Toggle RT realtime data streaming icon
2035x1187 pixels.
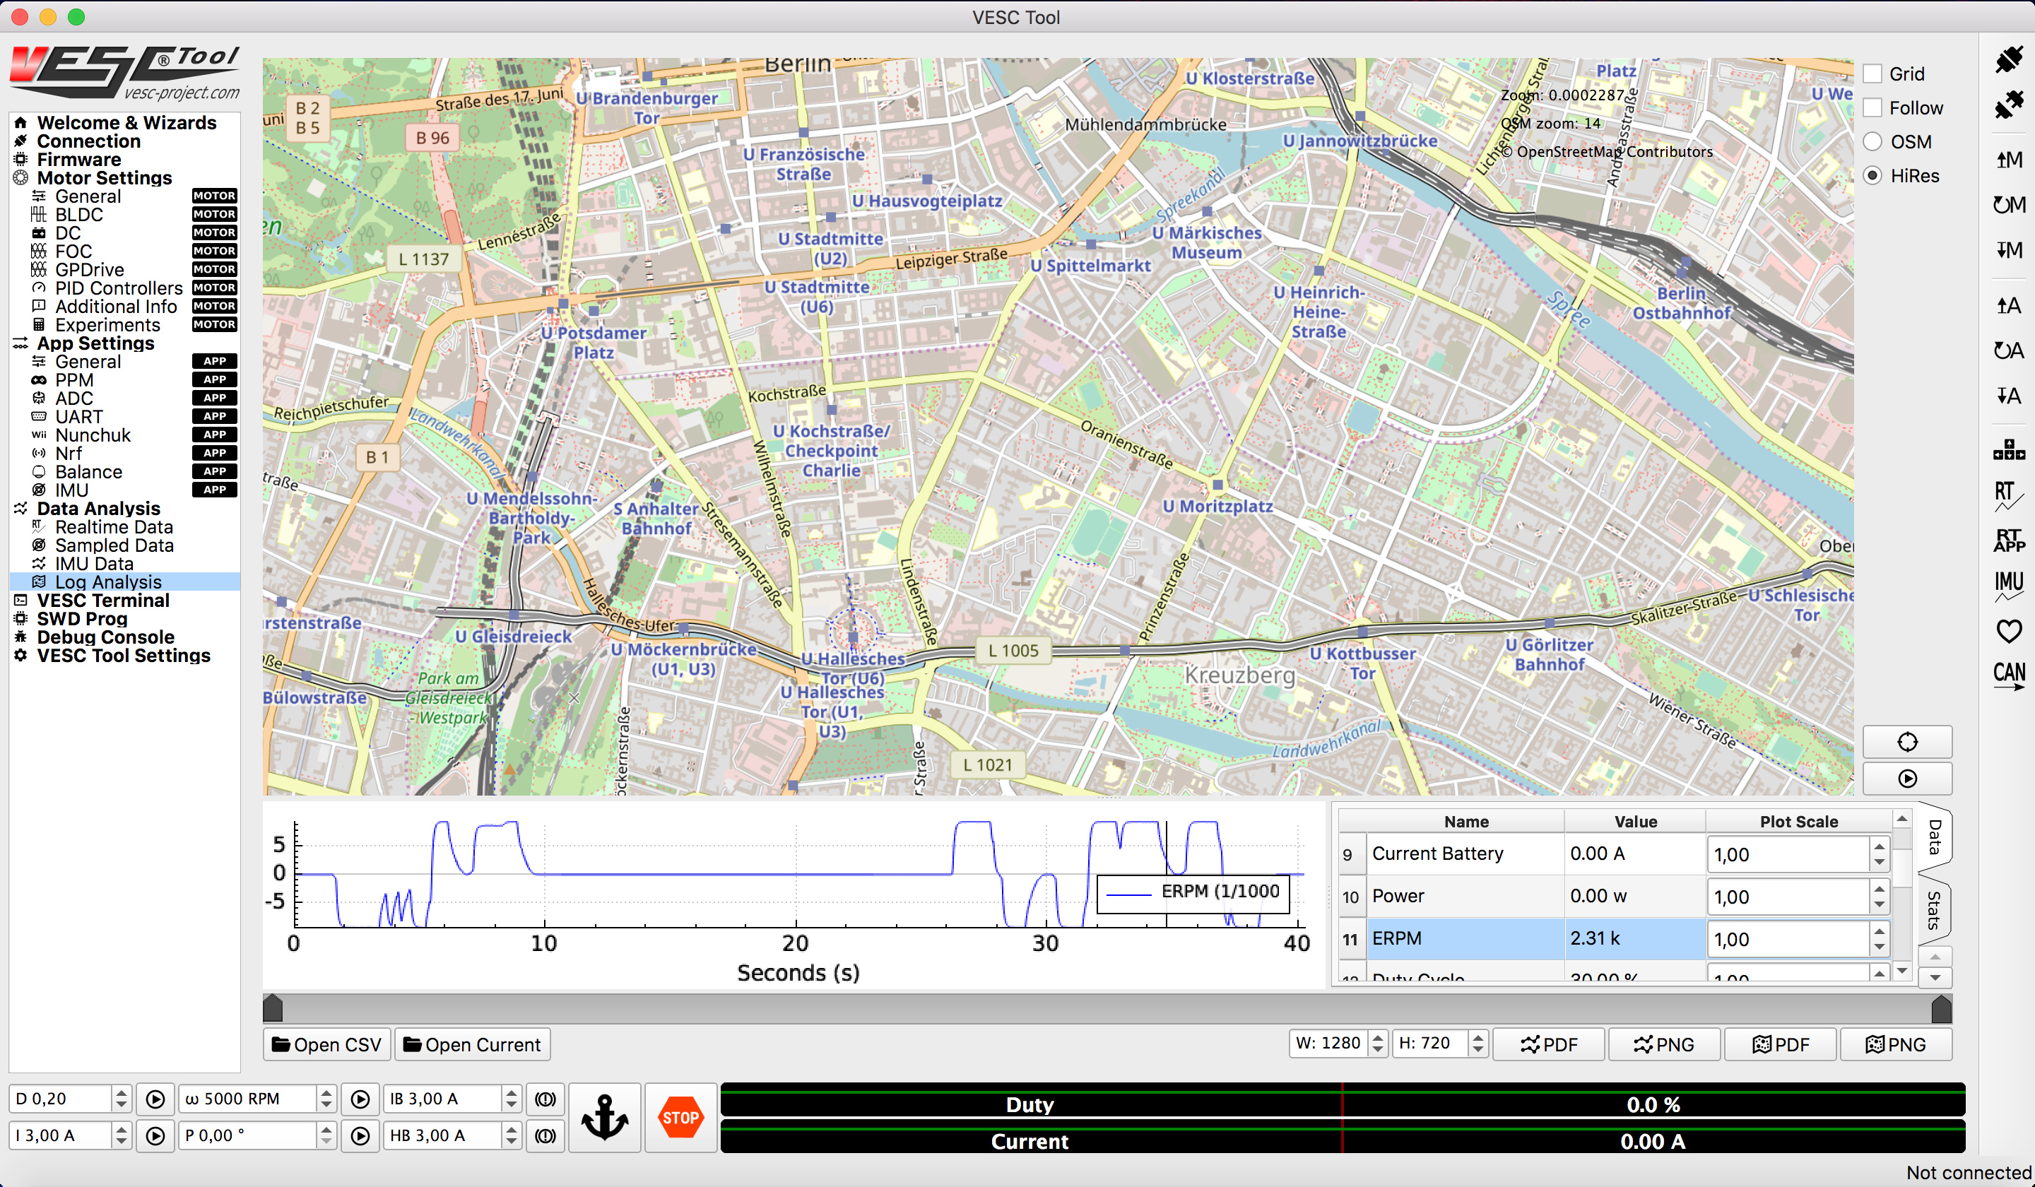2007,495
